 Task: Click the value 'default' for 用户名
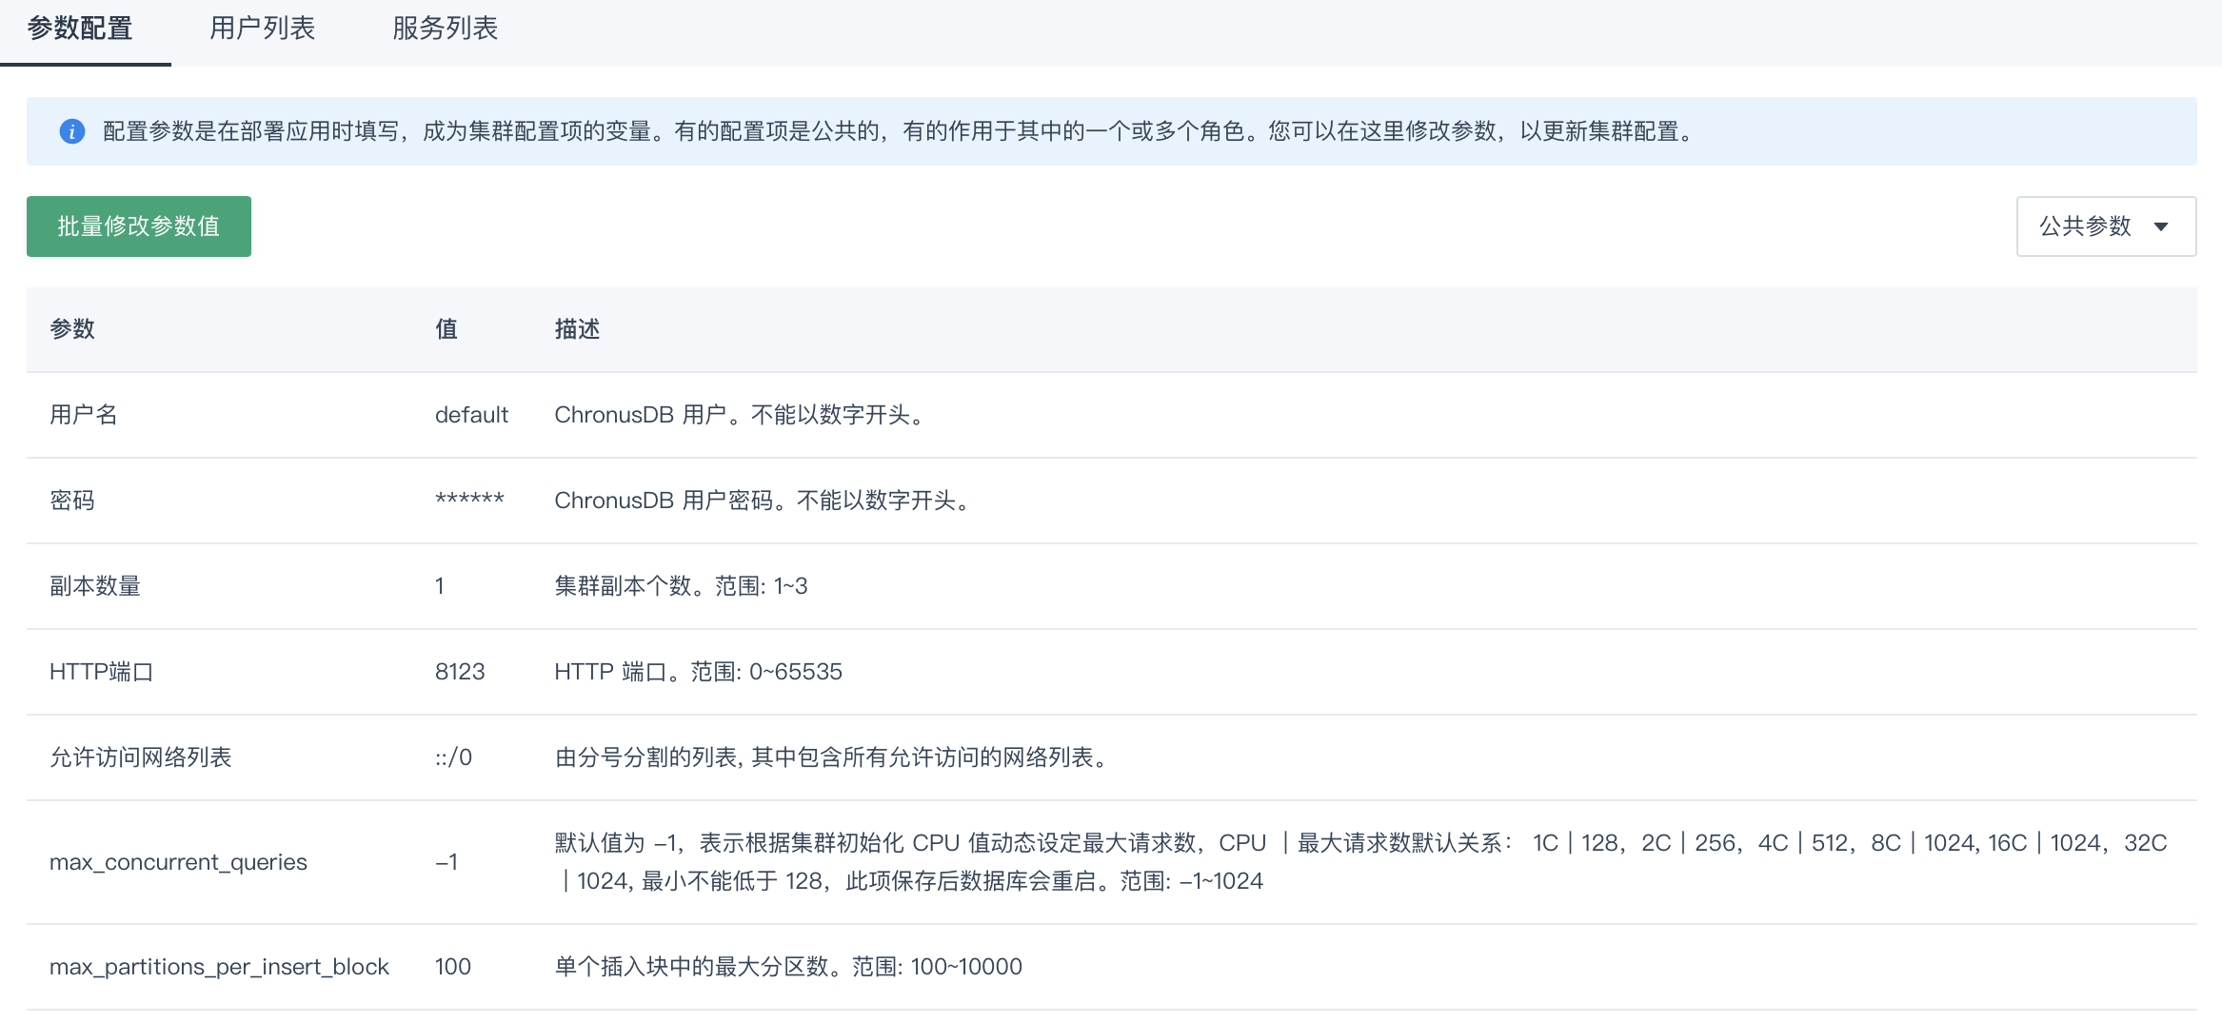pyautogui.click(x=471, y=415)
